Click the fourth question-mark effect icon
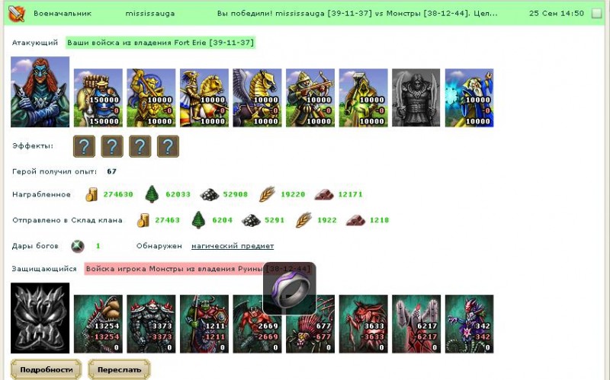Screen dimensions: 610x380 (168, 146)
